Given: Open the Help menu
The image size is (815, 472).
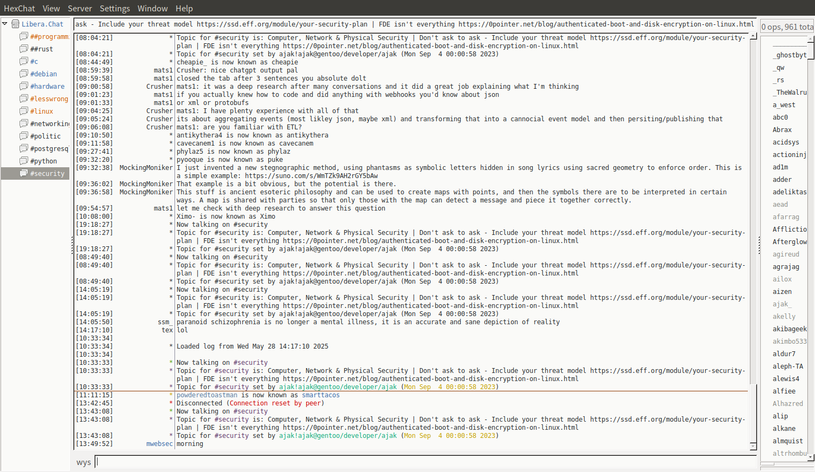Looking at the screenshot, I should [184, 9].
